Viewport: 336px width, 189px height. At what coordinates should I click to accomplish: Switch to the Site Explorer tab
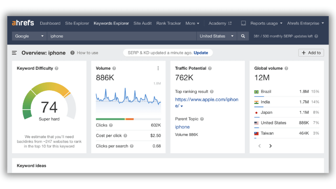click(x=77, y=24)
